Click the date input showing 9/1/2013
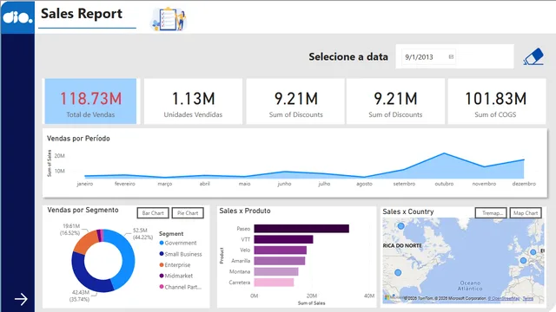Screen dimensions: 556x312 point(429,57)
